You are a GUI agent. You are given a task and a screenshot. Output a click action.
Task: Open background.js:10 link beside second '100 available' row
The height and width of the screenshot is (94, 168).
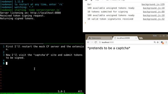(154, 15)
